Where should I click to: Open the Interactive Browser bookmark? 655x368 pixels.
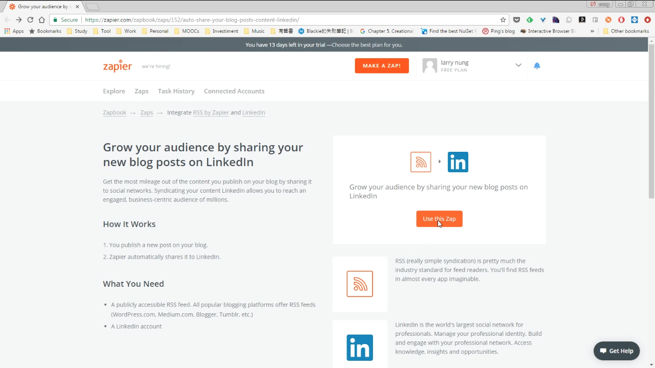[x=548, y=31]
